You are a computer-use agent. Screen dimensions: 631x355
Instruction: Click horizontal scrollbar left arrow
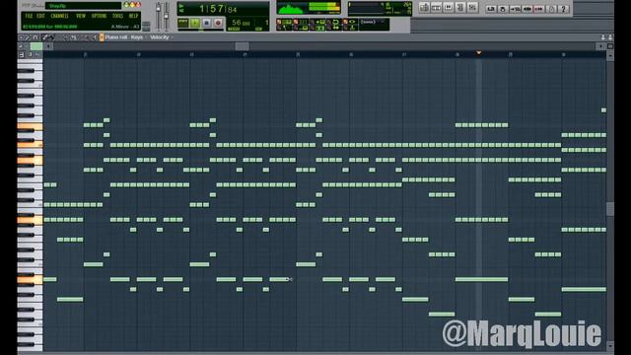pyautogui.click(x=48, y=46)
